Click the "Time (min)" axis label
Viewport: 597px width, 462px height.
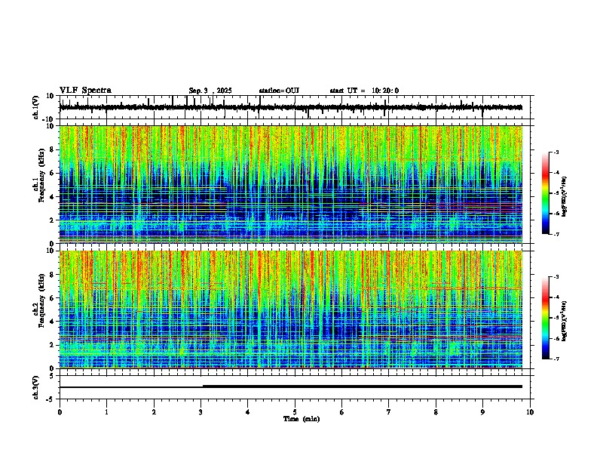[302, 419]
